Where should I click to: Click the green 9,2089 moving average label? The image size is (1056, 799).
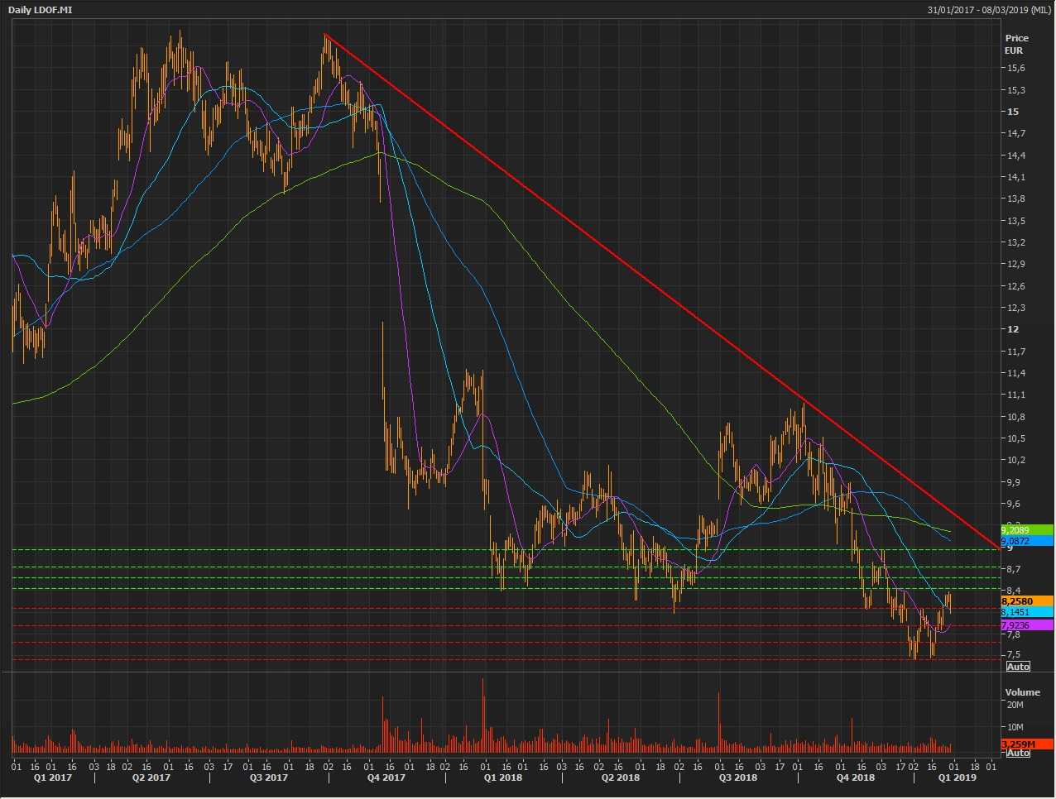(x=1026, y=530)
